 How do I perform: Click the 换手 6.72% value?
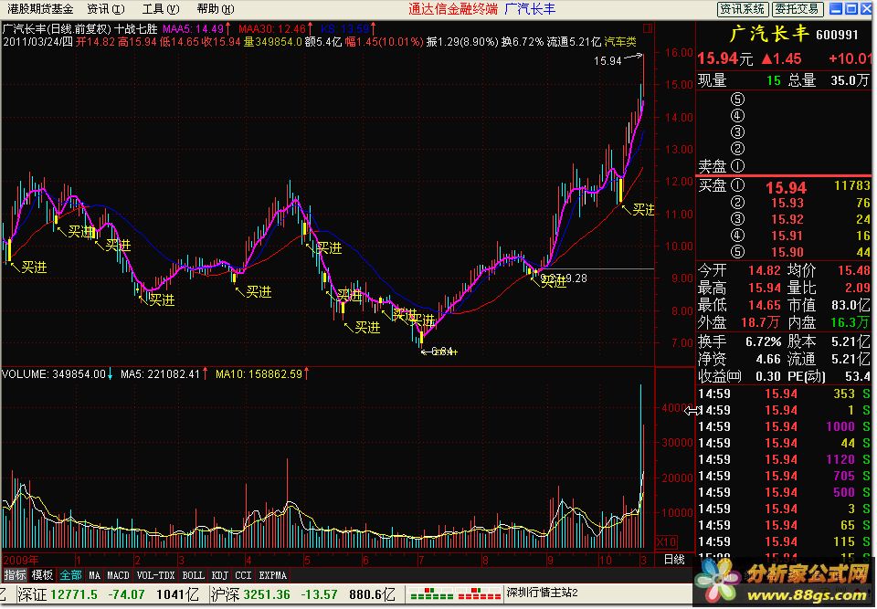[x=764, y=341]
